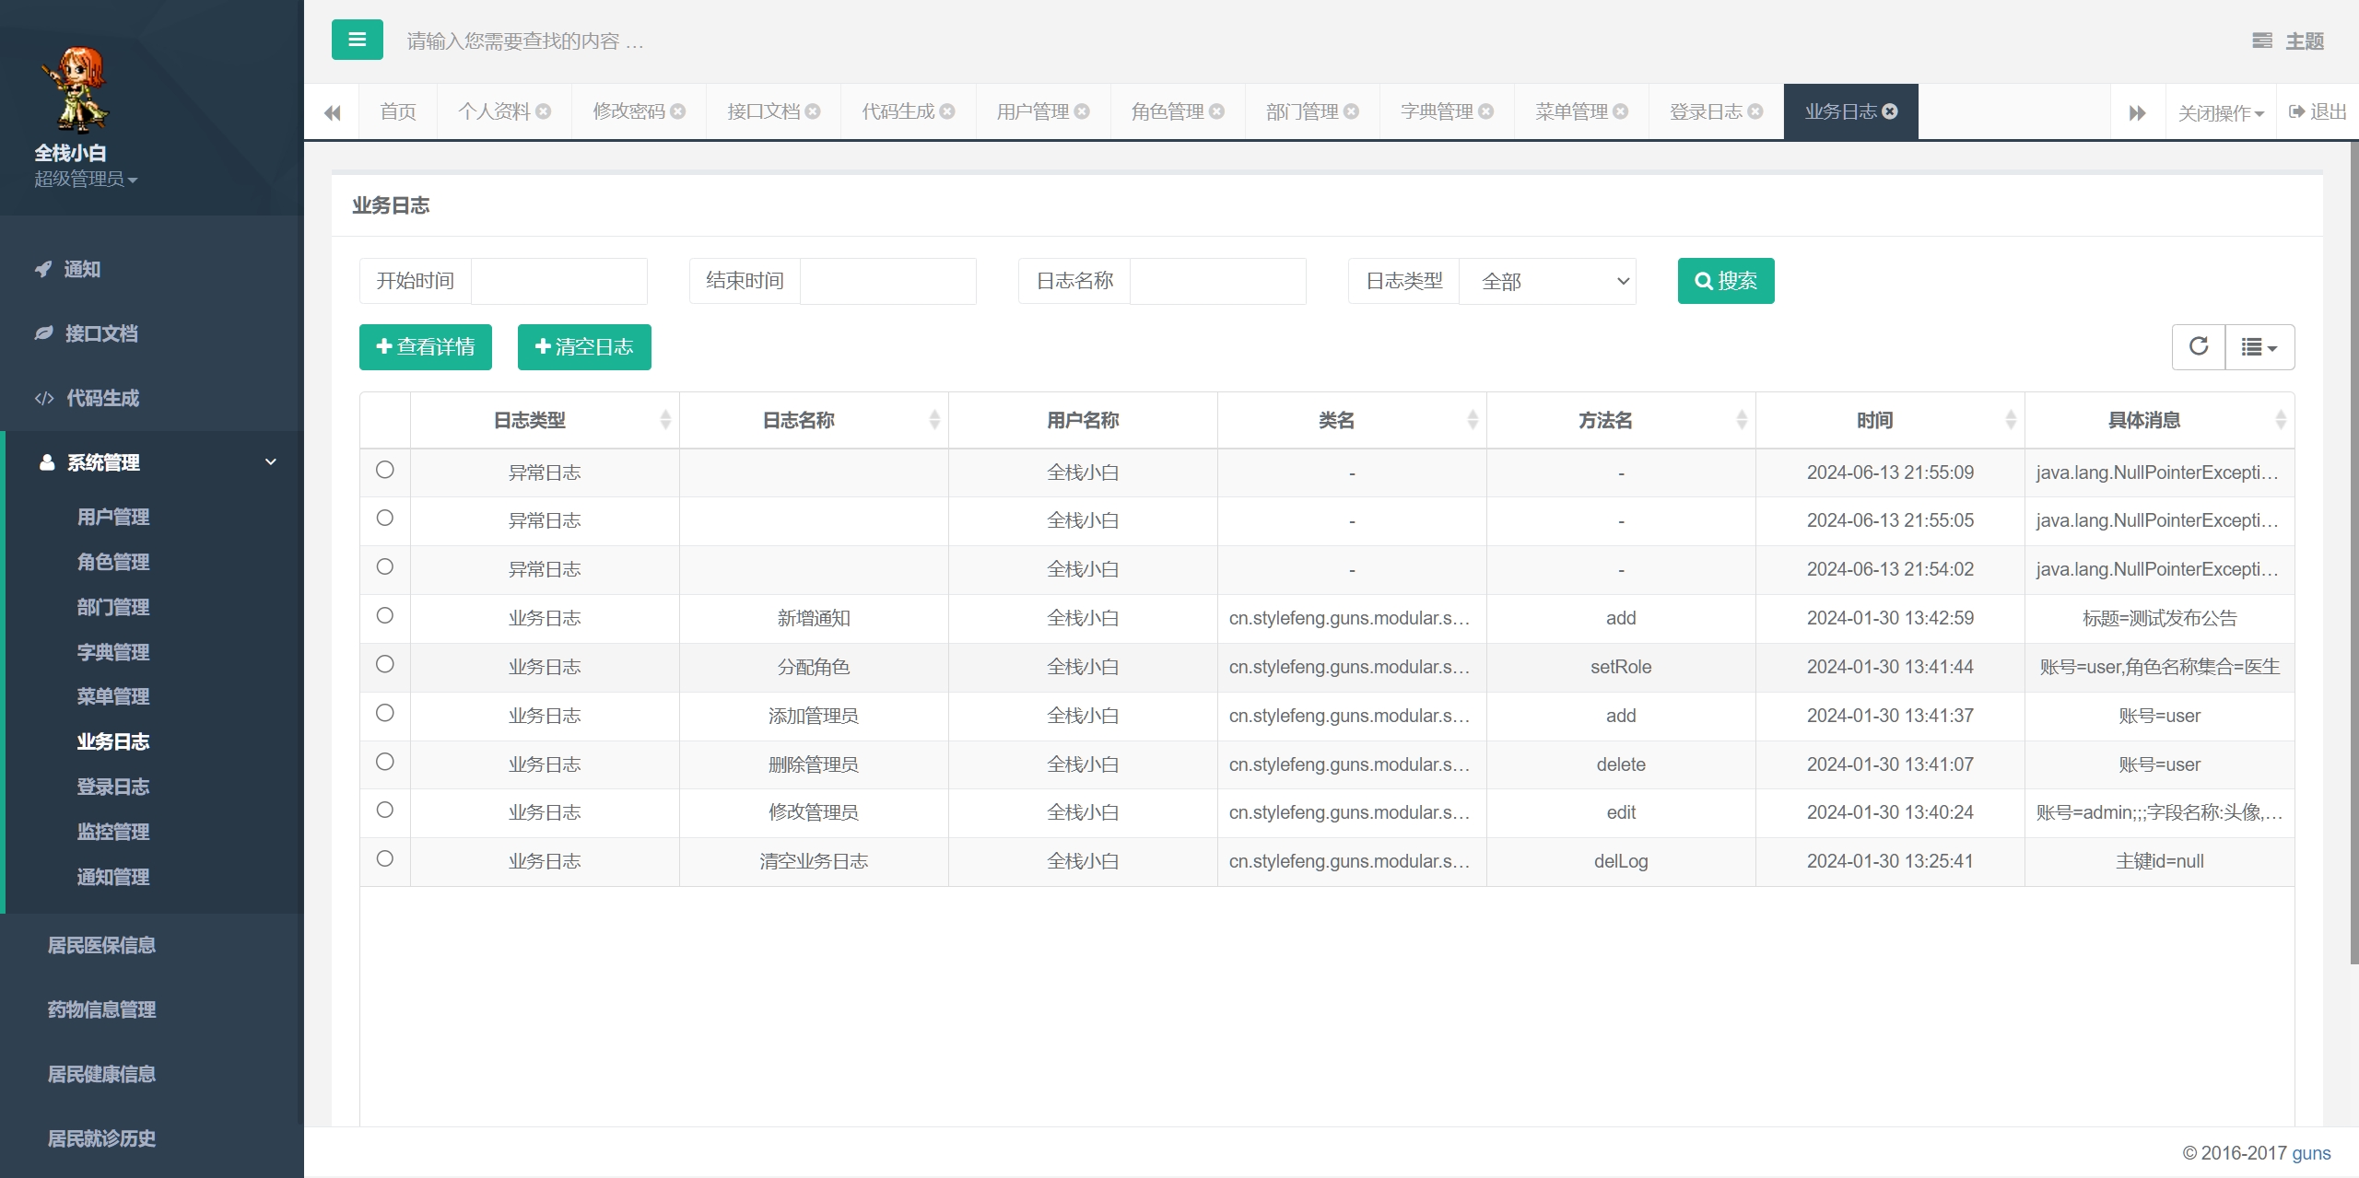The image size is (2359, 1178).
Task: Focus the 开始时间 input field
Action: tap(559, 281)
